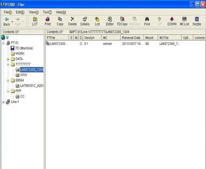The width and height of the screenshot is (206, 169).
Task: Open the View menu
Action: pyautogui.click(x=34, y=12)
